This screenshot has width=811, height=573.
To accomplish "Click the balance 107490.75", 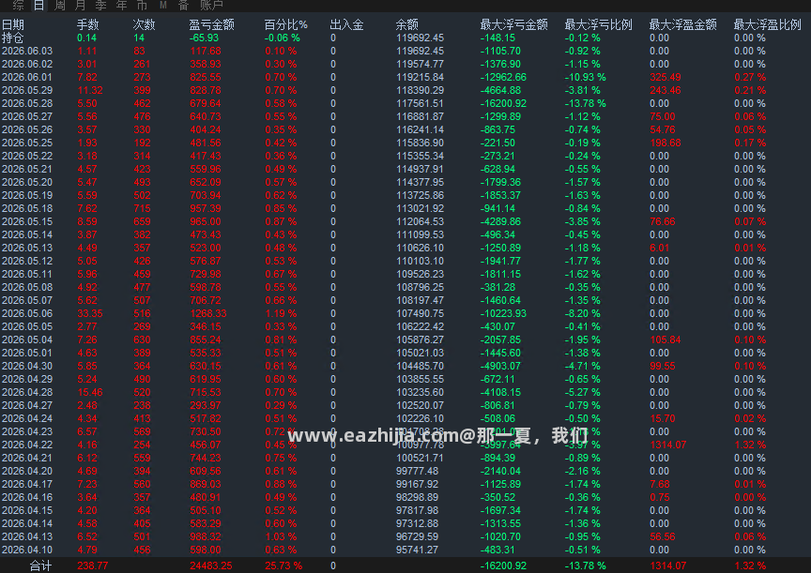I will pyautogui.click(x=420, y=313).
